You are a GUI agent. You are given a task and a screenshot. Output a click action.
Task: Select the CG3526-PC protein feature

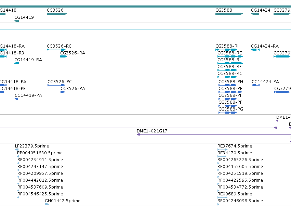56,85
